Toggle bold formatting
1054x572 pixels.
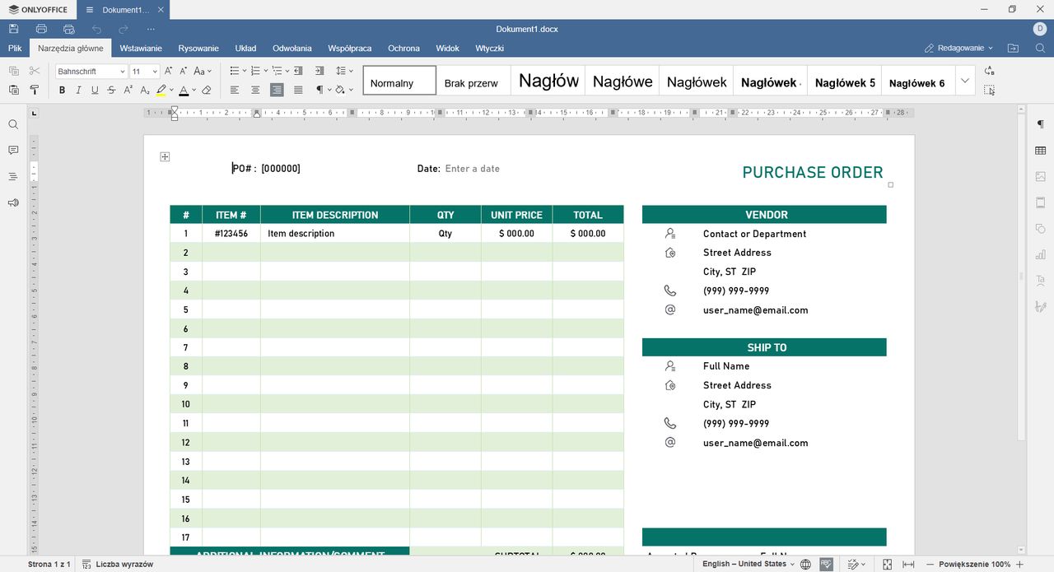coord(62,91)
